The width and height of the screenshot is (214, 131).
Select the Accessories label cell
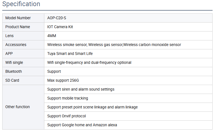coord(16,45)
